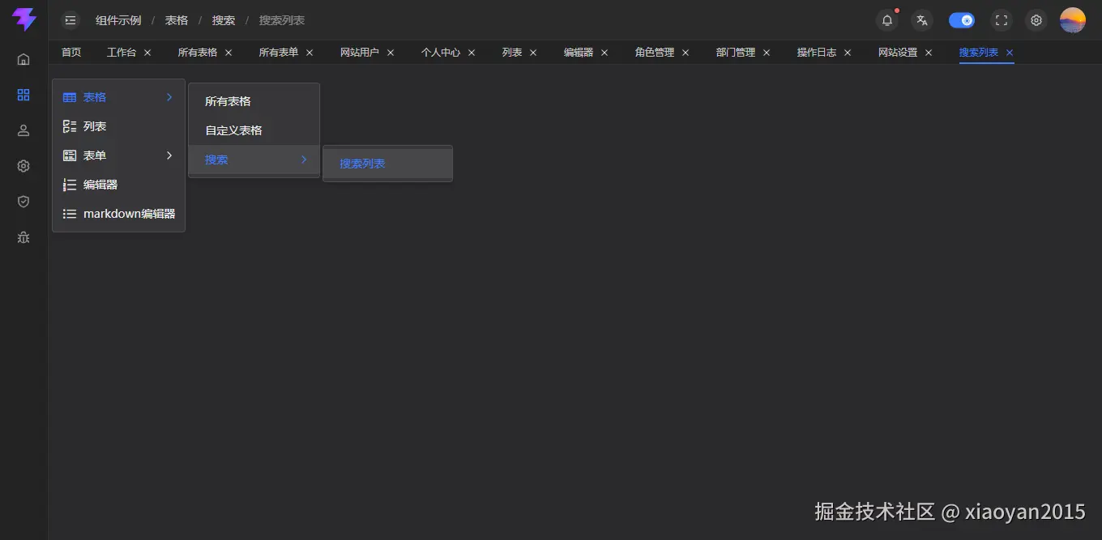Viewport: 1102px width, 540px height.
Task: Open the user icon in sidebar
Action: 23,130
